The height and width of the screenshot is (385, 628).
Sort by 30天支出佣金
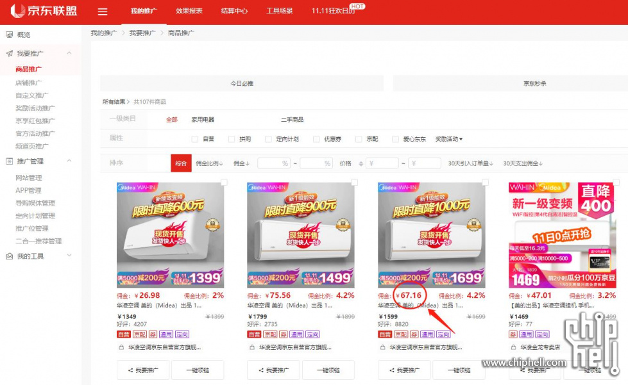(x=523, y=163)
